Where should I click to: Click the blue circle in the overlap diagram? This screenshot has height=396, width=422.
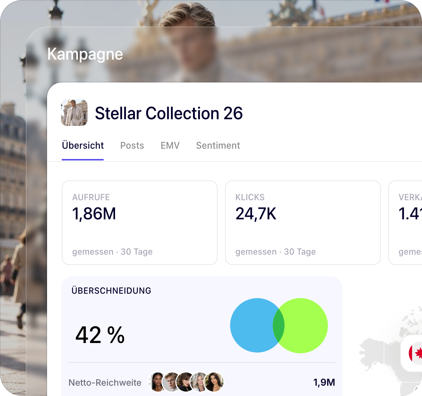tap(252, 325)
